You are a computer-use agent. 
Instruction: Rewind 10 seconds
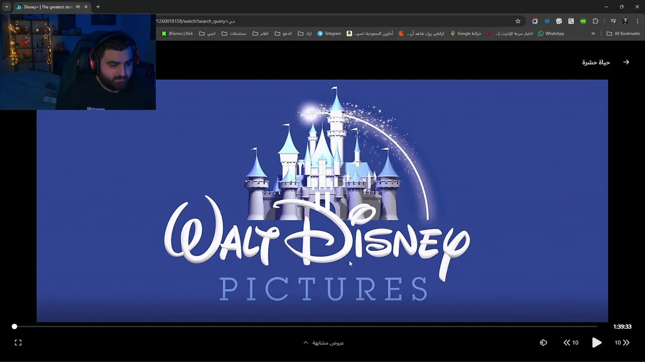click(x=571, y=342)
